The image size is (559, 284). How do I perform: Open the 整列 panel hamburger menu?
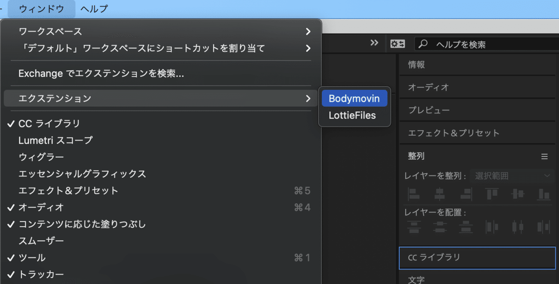544,156
